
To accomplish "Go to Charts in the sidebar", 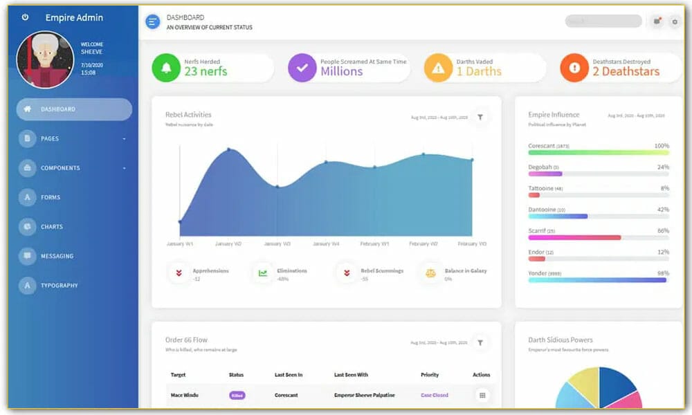I will tap(51, 227).
